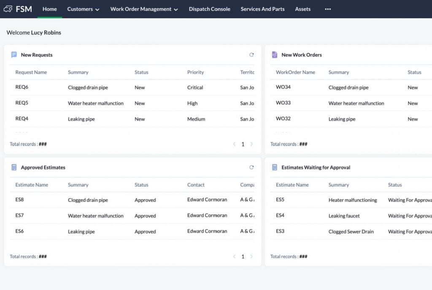432x290 pixels.
Task: Go to next page in Approved Estimates
Action: pos(251,256)
